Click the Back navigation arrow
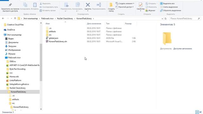203x114 pixels. [x=3, y=18]
